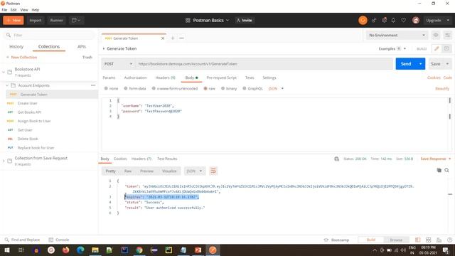Click the Console icon in status bar
455x256 pixels.
[51, 240]
